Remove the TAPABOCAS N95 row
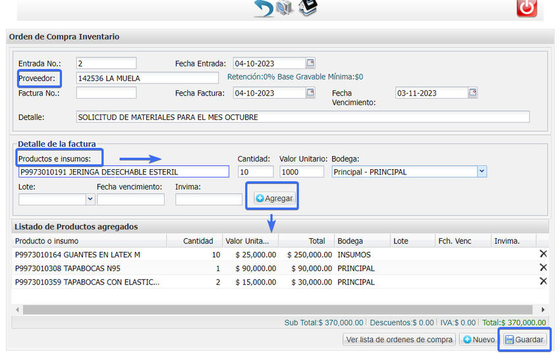This screenshot has width=560, height=362. [x=543, y=267]
